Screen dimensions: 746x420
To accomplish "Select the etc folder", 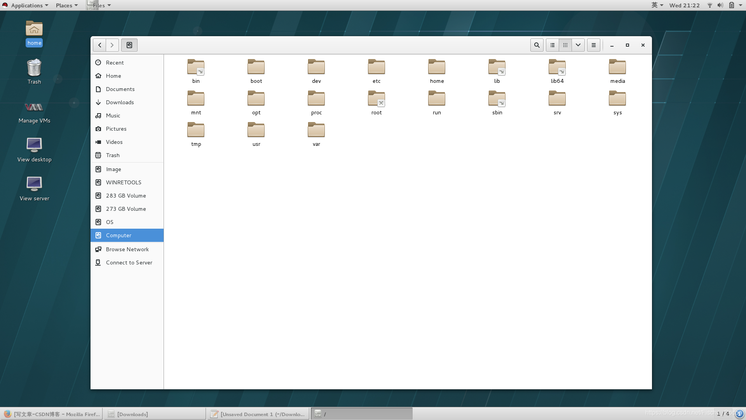I will (x=376, y=71).
